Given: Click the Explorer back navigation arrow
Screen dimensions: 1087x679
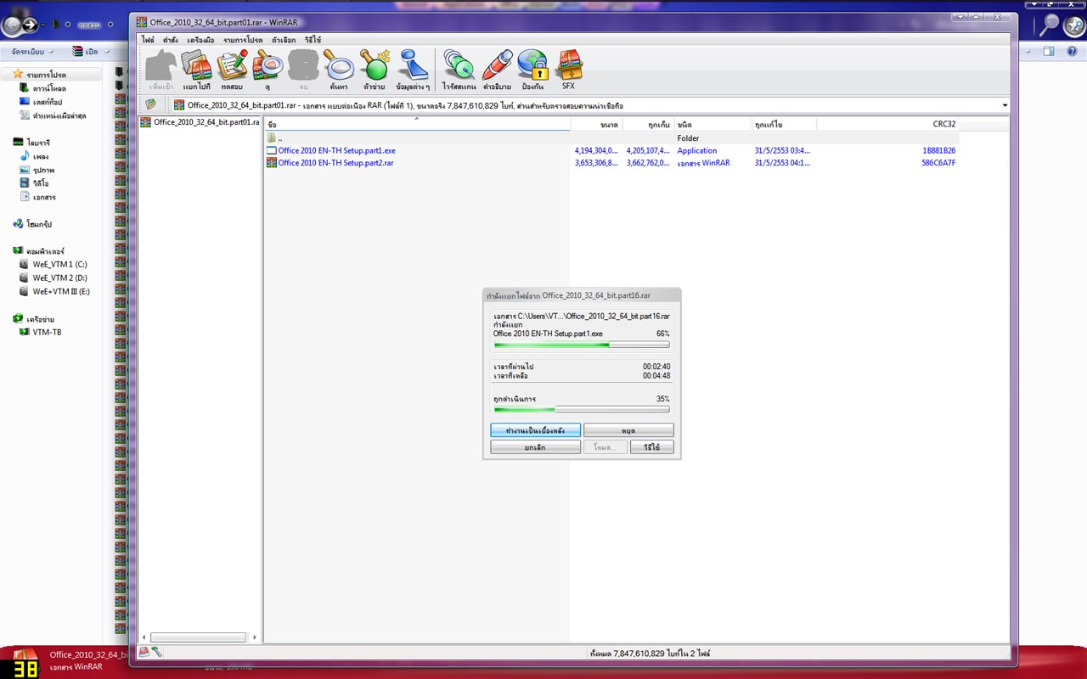Looking at the screenshot, I should 13,25.
